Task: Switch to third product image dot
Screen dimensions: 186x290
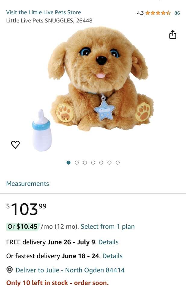Action: point(85,163)
